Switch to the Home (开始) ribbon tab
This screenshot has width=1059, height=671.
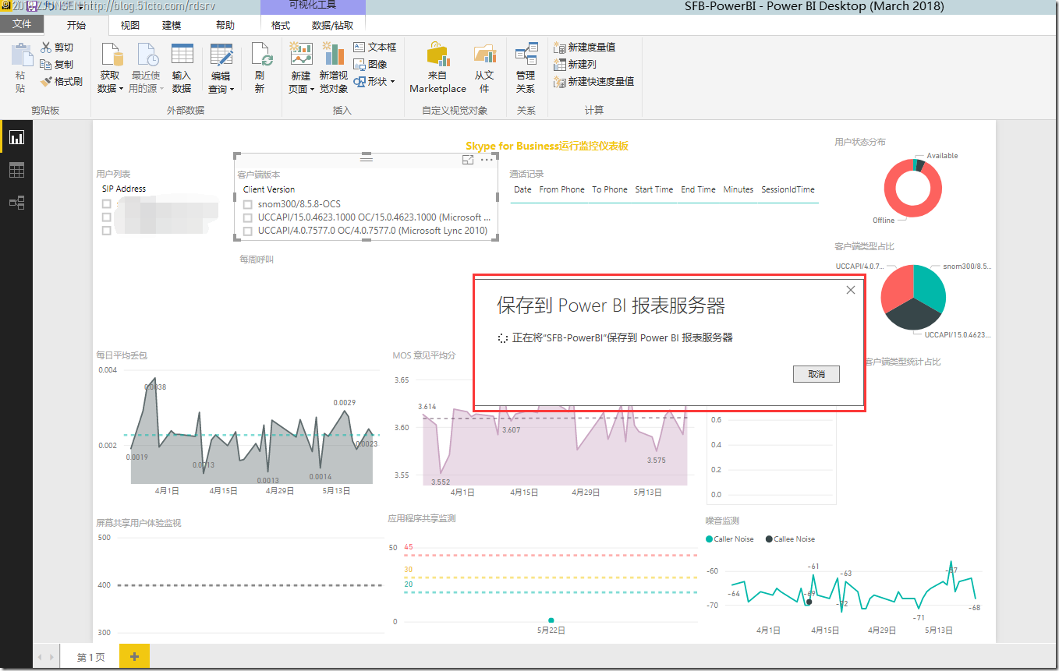coord(76,25)
